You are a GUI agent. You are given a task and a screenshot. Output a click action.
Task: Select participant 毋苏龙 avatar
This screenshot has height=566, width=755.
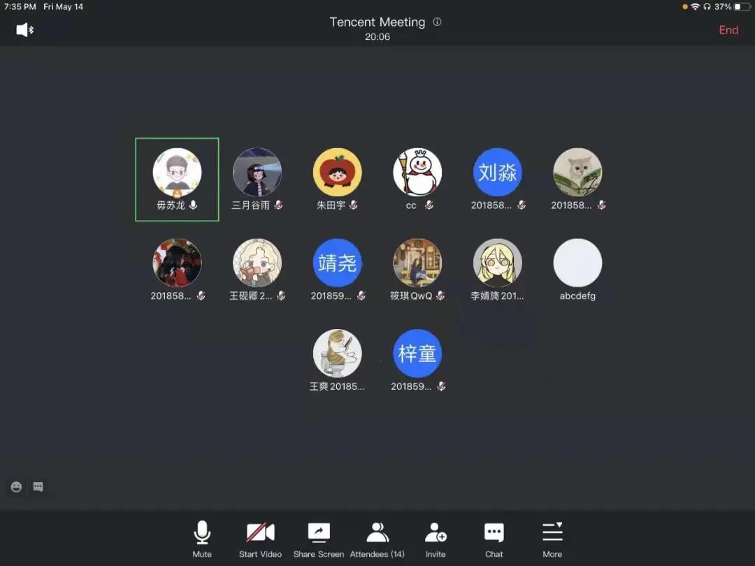coord(177,173)
